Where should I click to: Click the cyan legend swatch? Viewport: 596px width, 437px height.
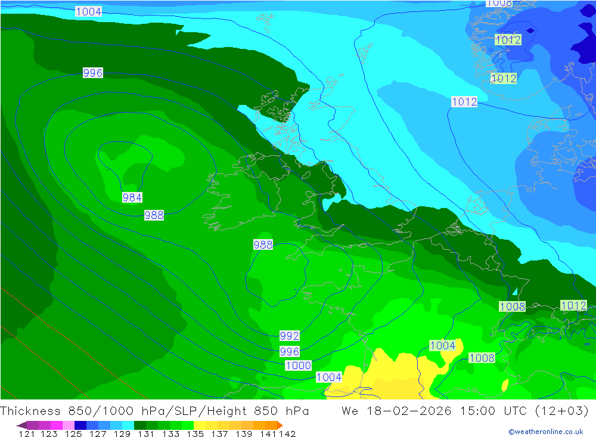tap(128, 425)
